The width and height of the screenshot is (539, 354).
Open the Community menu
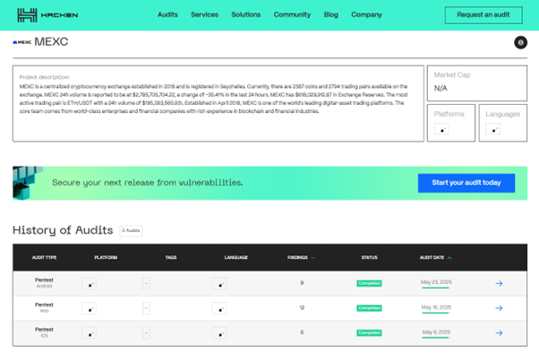coord(292,15)
